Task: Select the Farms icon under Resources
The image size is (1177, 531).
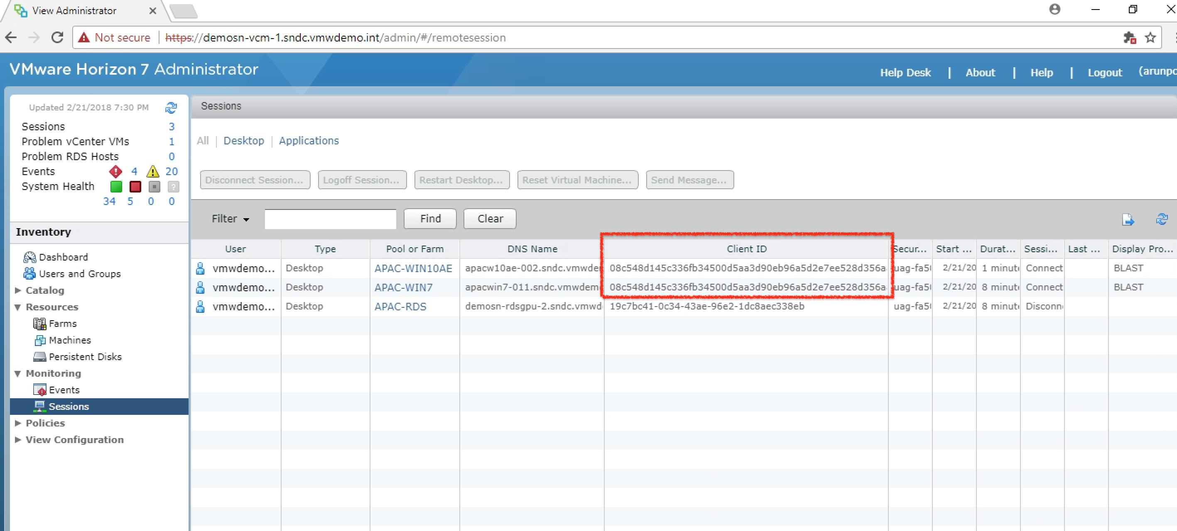Action: click(40, 323)
